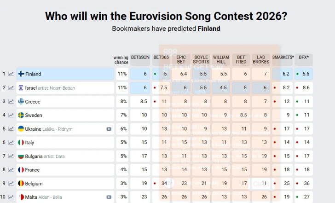Click the BET365 column header

click(x=161, y=58)
